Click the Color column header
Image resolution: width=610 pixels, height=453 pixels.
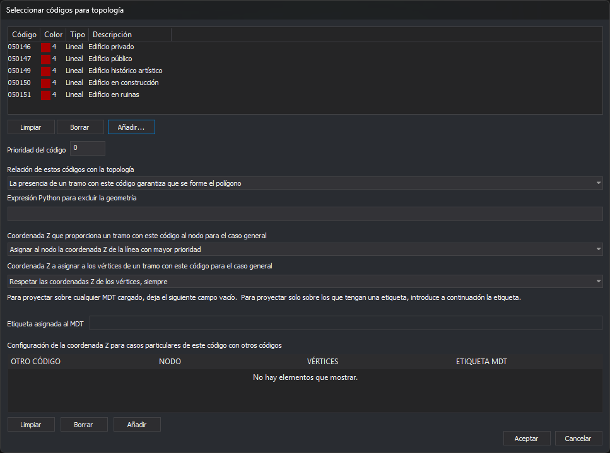pyautogui.click(x=53, y=35)
